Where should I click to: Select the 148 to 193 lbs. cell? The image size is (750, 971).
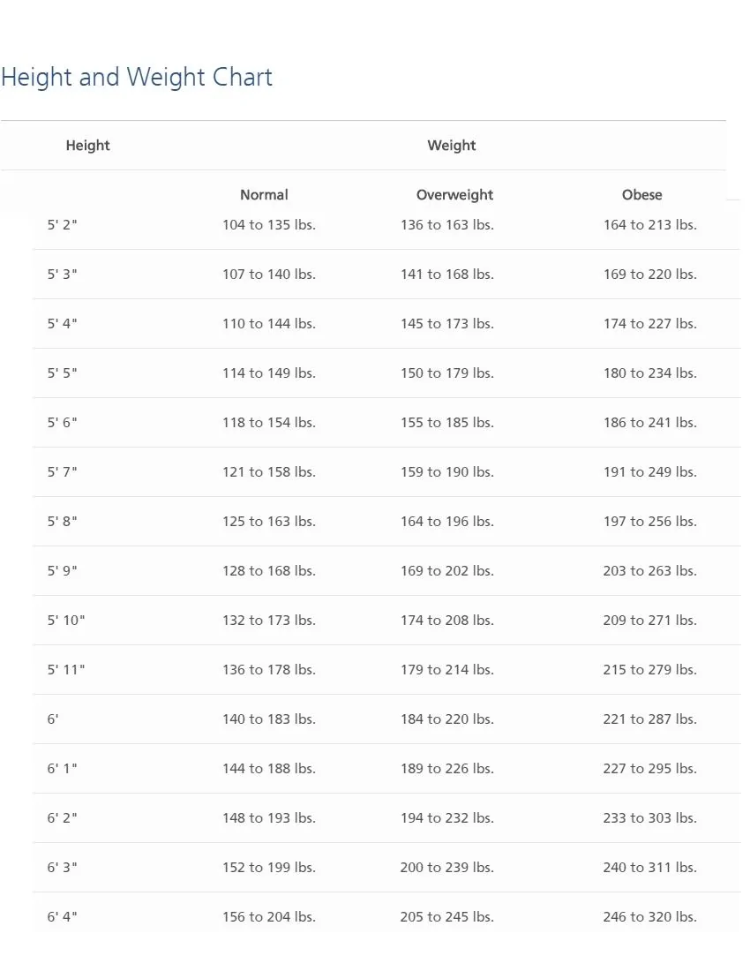(269, 818)
